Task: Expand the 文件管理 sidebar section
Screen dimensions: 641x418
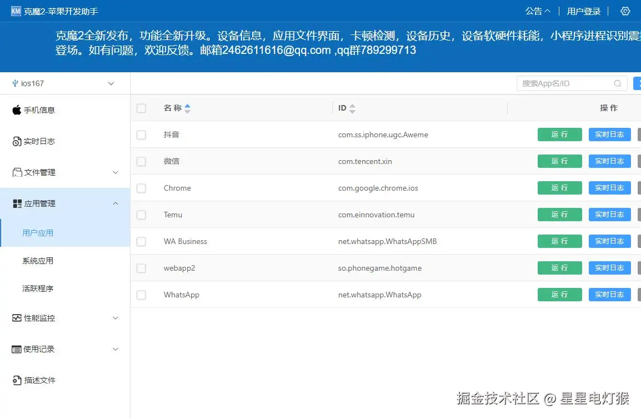Action: pyautogui.click(x=116, y=172)
